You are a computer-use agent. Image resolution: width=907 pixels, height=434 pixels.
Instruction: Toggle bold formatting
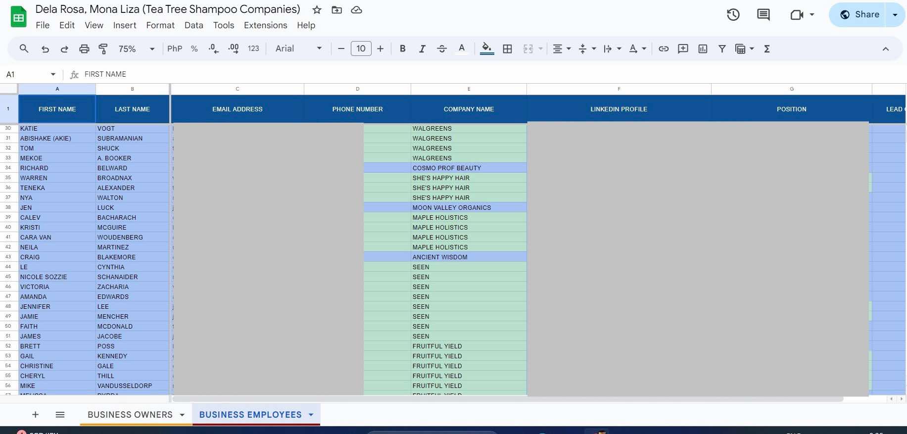pos(403,48)
